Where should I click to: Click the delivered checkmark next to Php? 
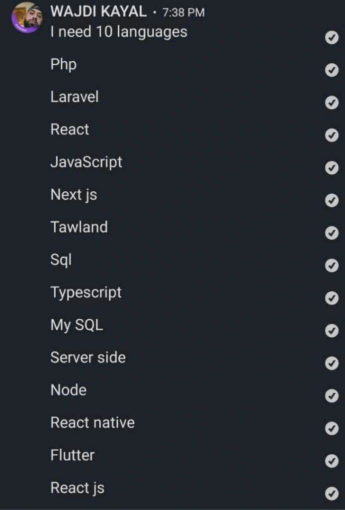click(332, 70)
